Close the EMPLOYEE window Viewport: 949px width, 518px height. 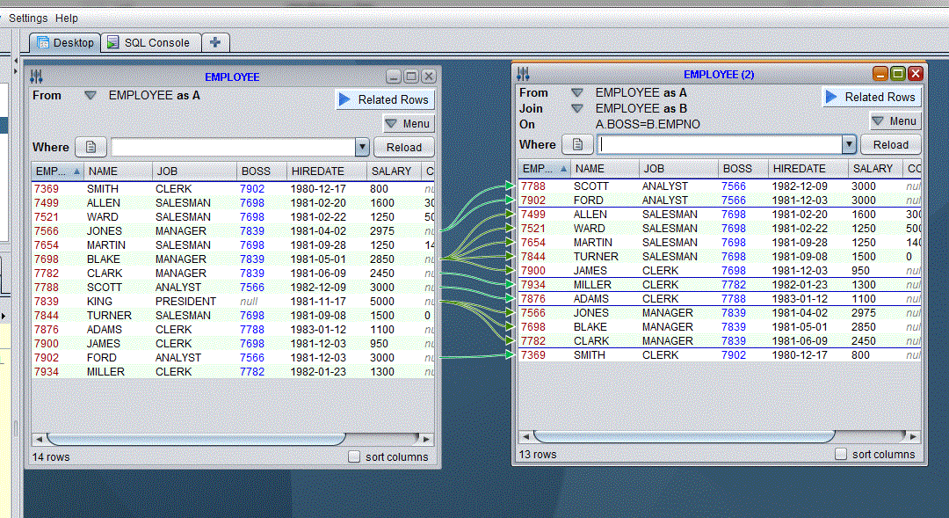pos(429,77)
